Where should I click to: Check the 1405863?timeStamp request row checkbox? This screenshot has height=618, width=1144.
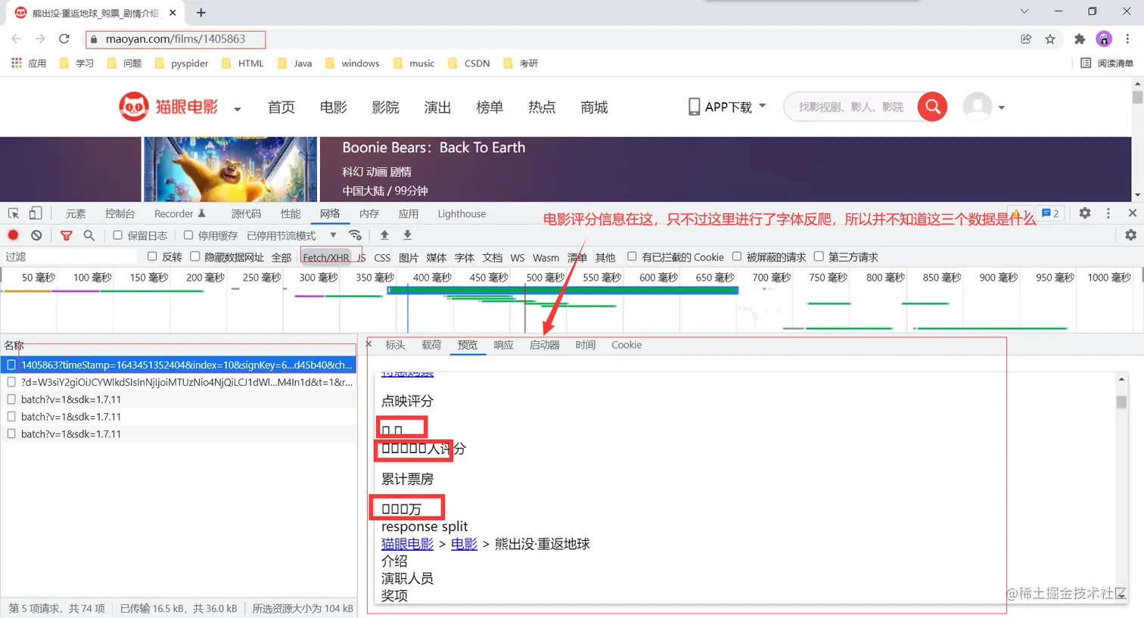point(11,365)
